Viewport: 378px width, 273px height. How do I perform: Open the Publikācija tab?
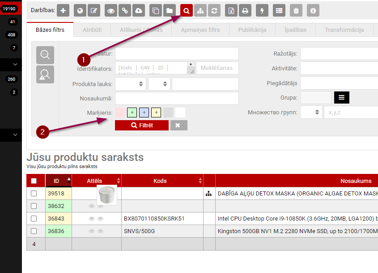252,30
